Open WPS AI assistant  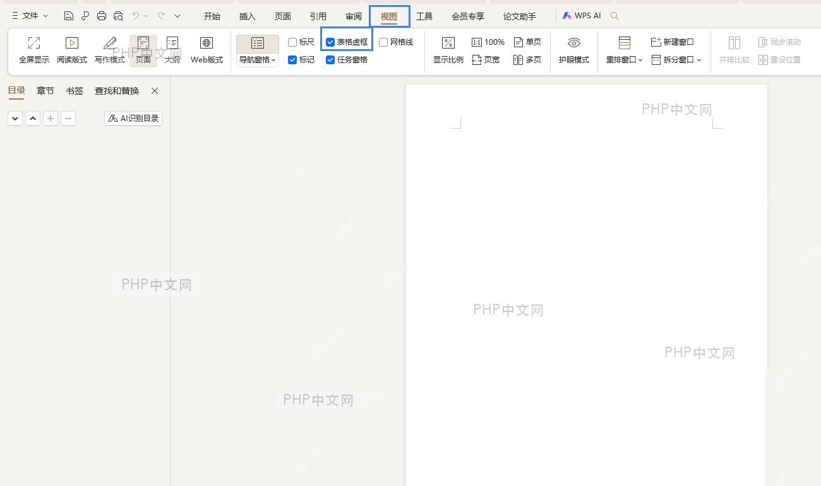(x=582, y=16)
